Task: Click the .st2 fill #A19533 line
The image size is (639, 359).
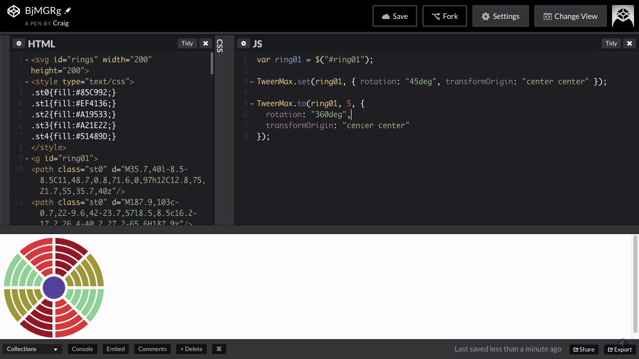Action: coord(73,114)
